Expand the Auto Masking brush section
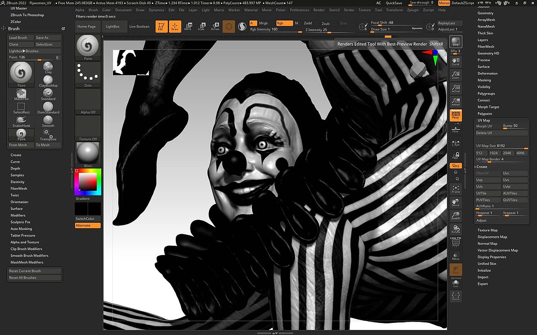This screenshot has width=537, height=335. [21, 229]
